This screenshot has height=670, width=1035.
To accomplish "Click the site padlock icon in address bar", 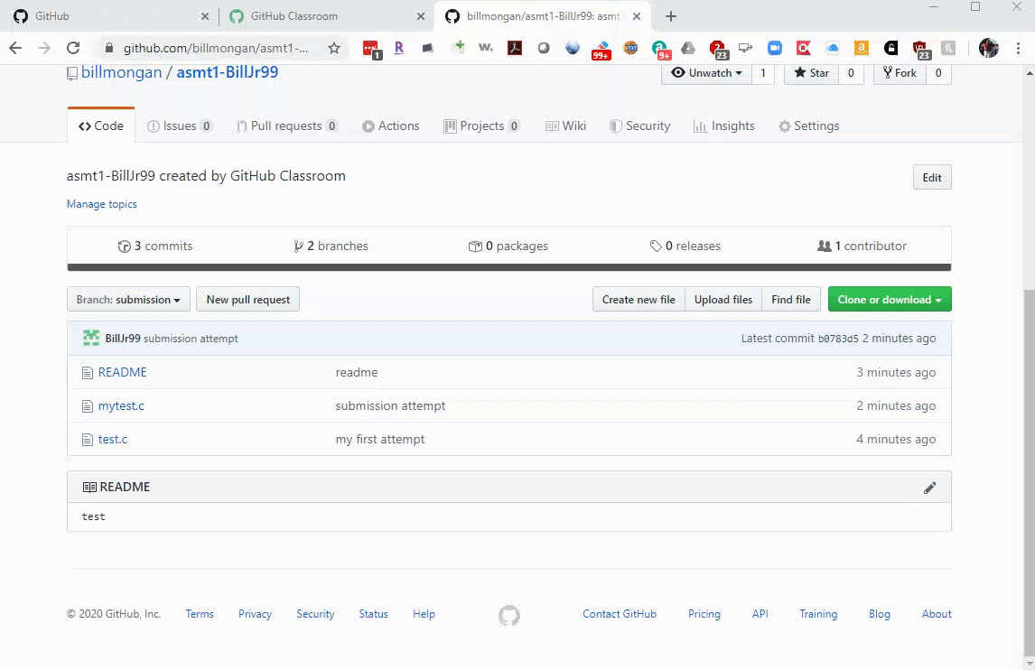I will [109, 48].
